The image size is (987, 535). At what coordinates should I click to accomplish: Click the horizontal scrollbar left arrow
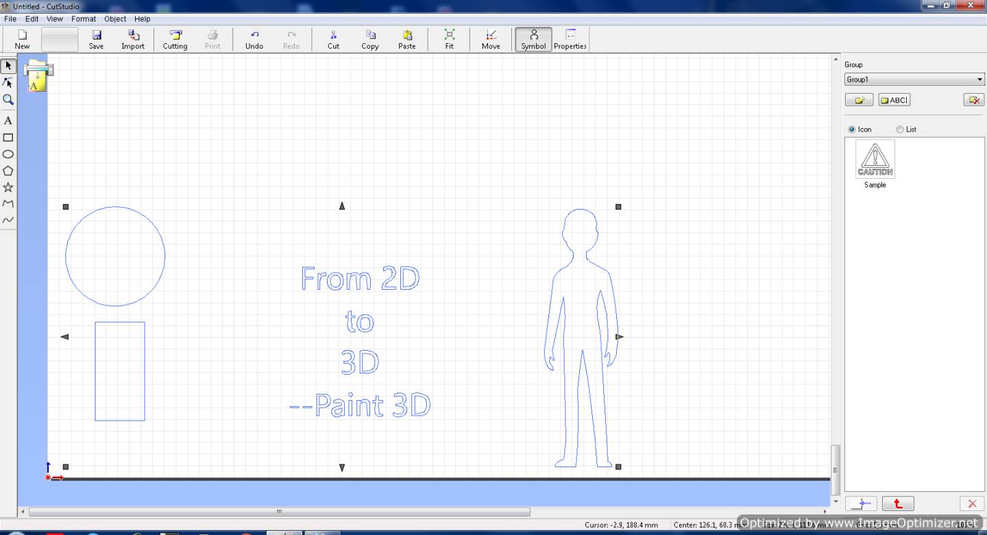[23, 512]
